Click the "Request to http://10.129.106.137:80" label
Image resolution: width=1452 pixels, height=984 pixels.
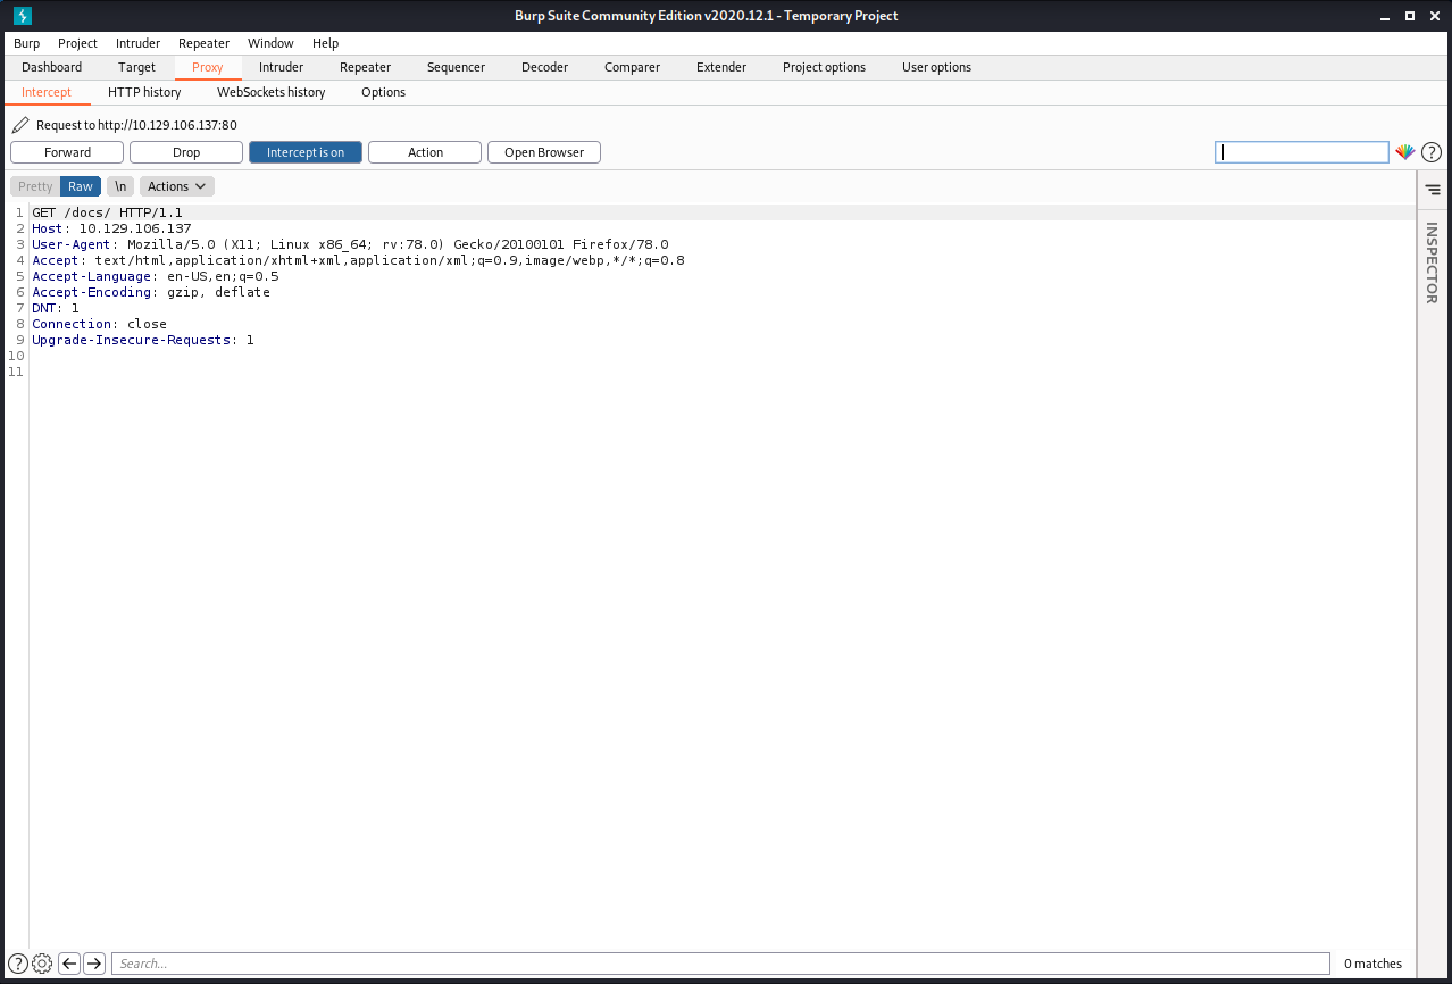[x=136, y=125]
